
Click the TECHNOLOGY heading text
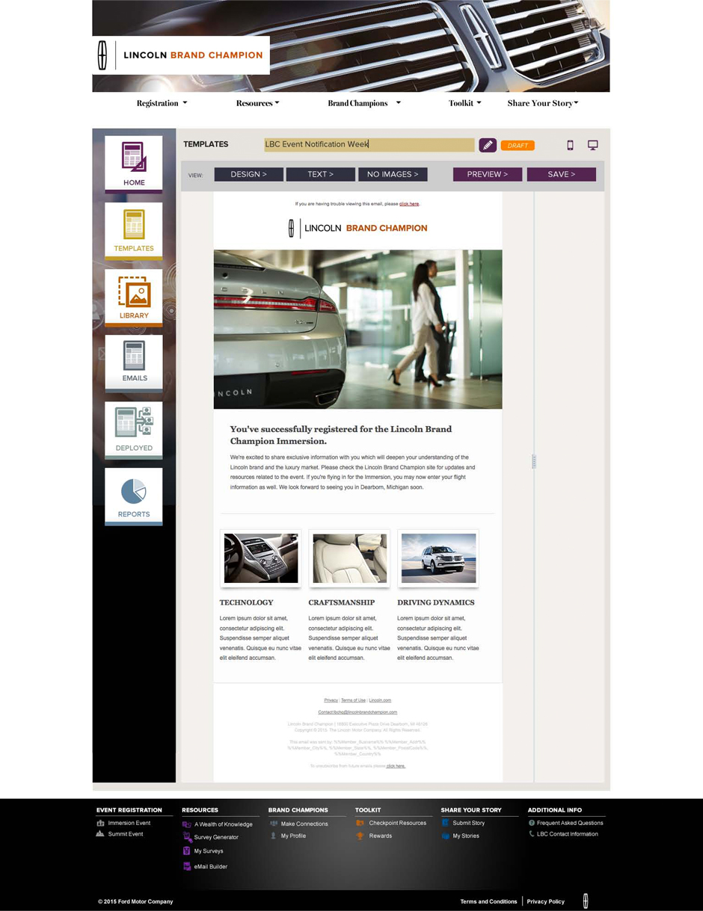[246, 602]
